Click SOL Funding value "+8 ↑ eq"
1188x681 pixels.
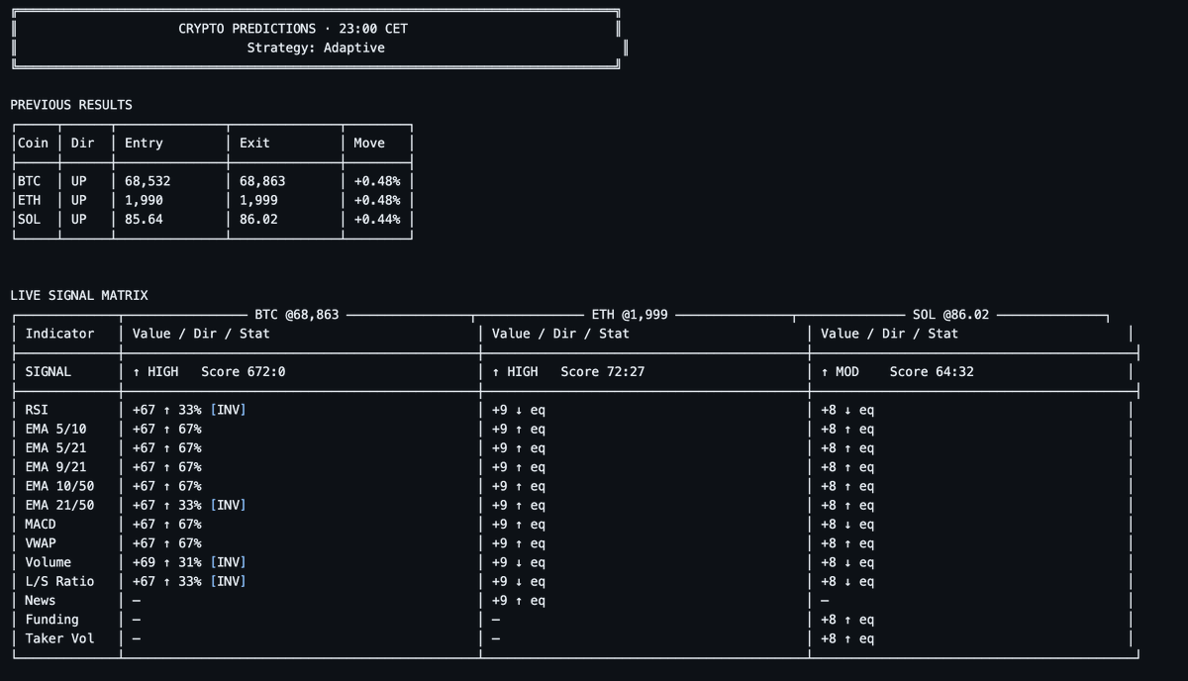pyautogui.click(x=847, y=620)
